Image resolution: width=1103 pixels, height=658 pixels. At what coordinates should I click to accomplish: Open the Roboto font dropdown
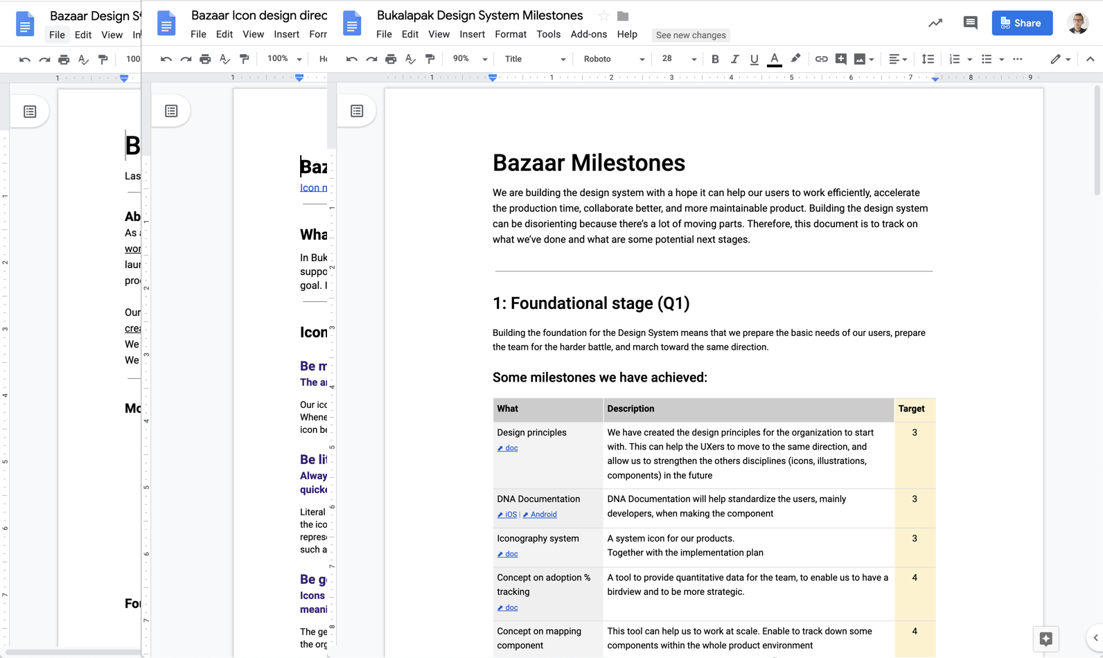[x=614, y=59]
